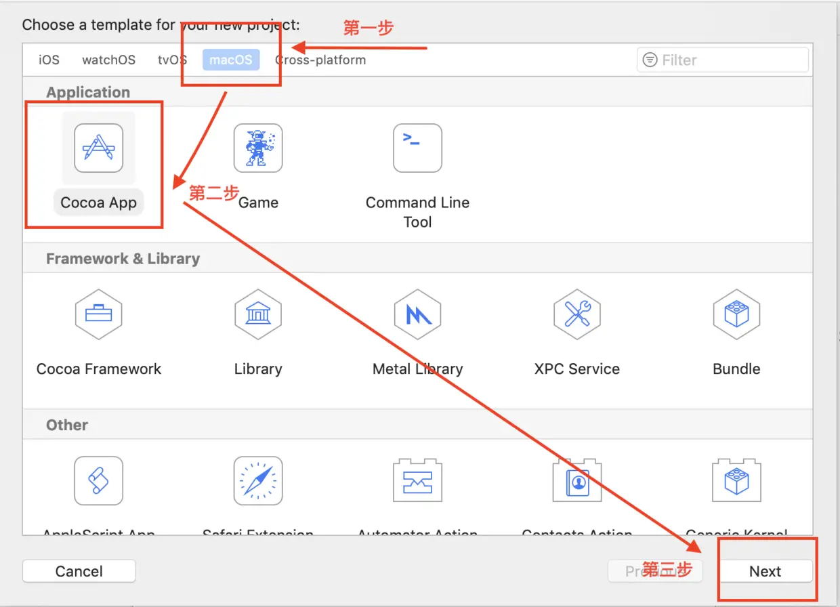This screenshot has width=840, height=607.
Task: Open the tvOS platform tab
Action: (172, 60)
